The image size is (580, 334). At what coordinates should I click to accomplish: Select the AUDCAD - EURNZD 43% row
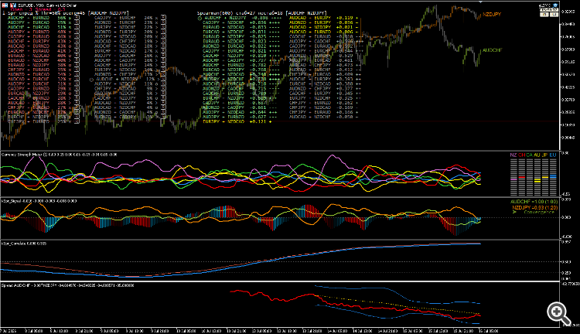point(39,46)
